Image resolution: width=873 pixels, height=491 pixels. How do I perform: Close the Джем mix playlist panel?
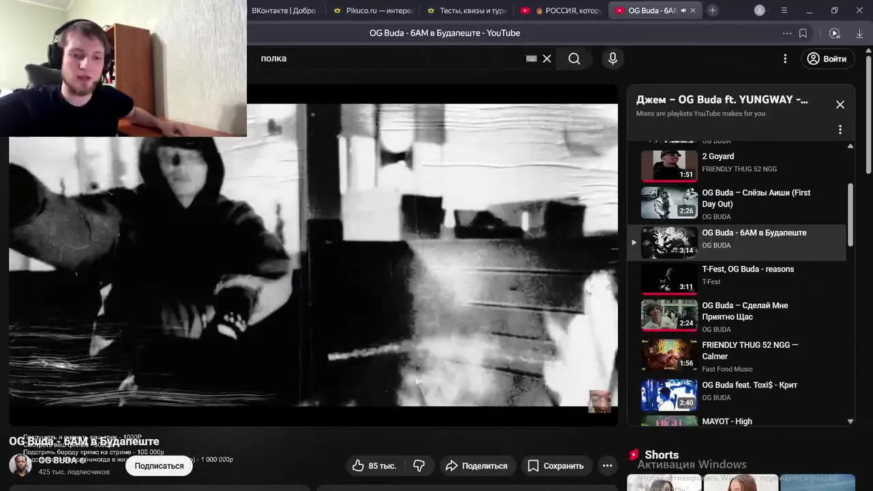point(840,104)
